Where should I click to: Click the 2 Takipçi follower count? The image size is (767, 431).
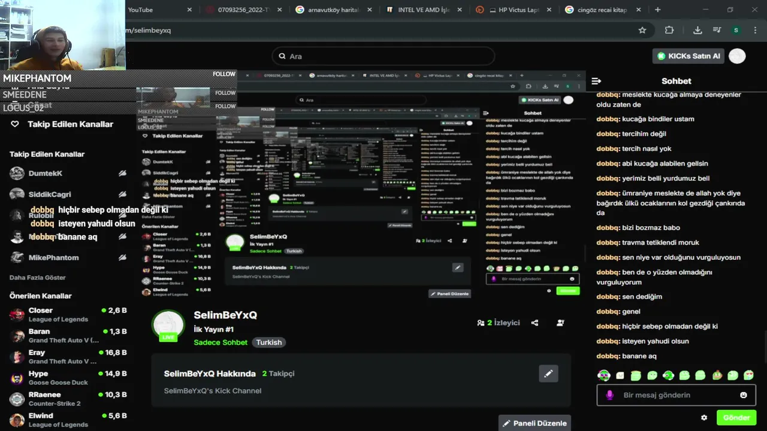[278, 374]
